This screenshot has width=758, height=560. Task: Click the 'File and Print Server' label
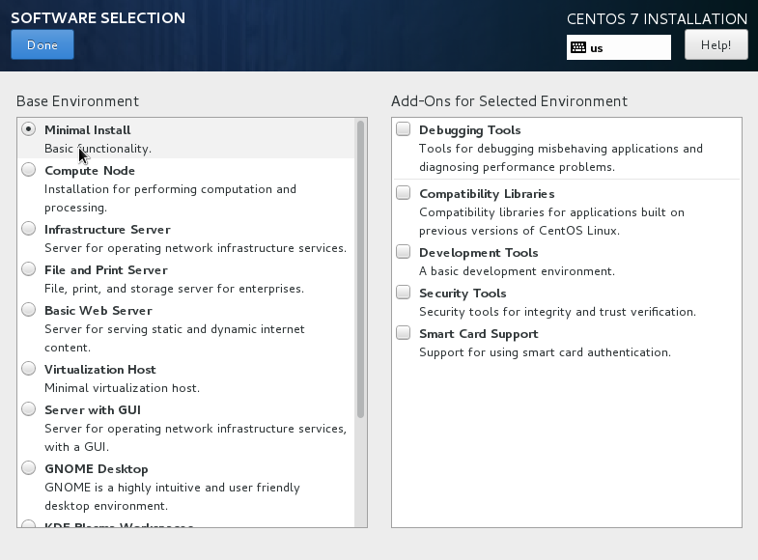click(x=106, y=270)
